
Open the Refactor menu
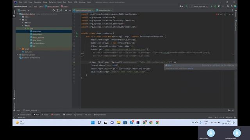[x=52, y=2]
